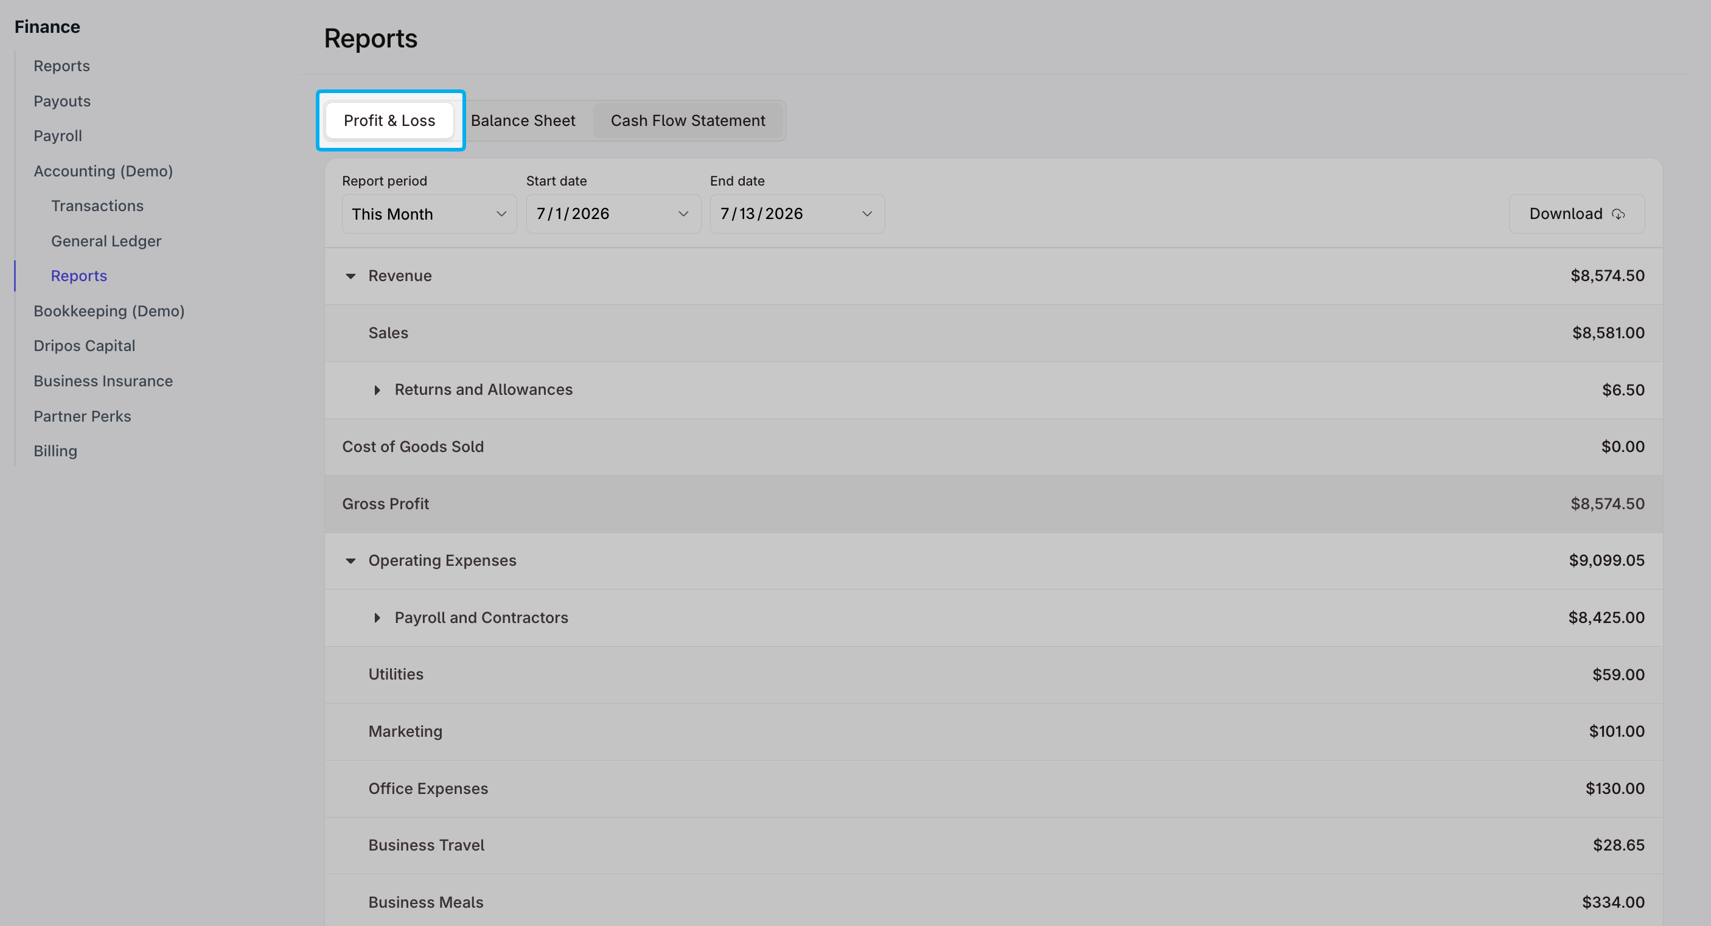Click the 7/13/2026 end date field

797,214
